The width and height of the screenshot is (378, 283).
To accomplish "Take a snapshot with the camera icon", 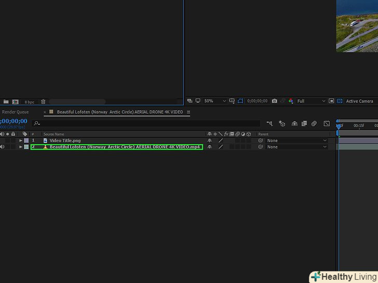I will tap(274, 101).
